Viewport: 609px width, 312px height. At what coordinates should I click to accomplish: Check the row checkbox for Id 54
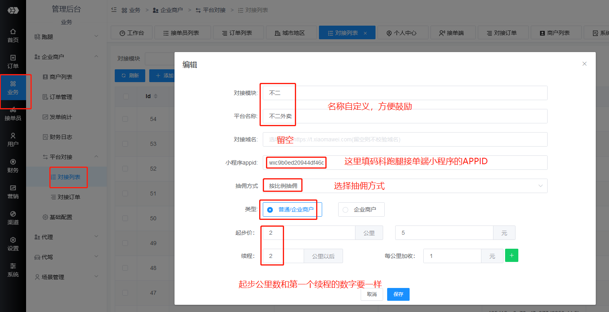coord(126,119)
